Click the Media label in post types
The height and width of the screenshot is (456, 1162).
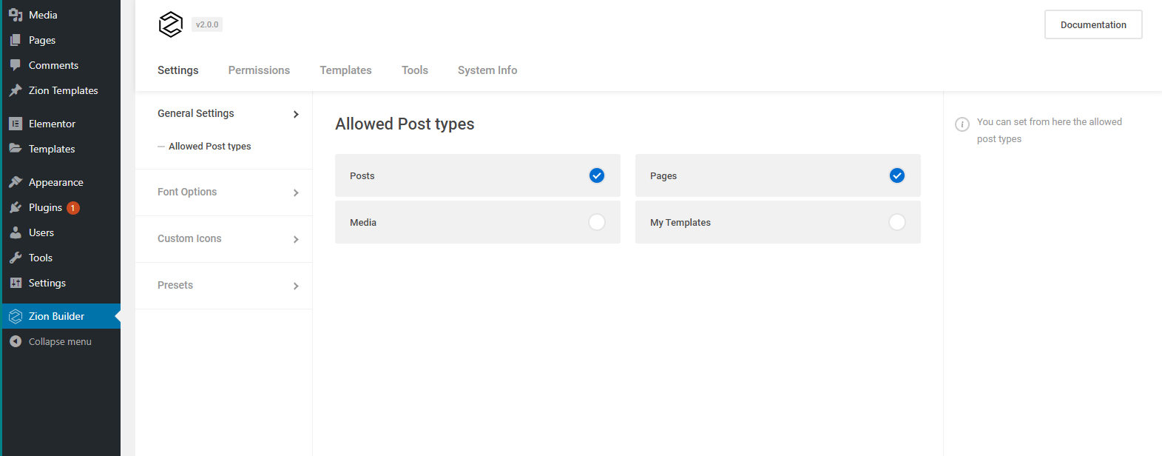pyautogui.click(x=363, y=223)
